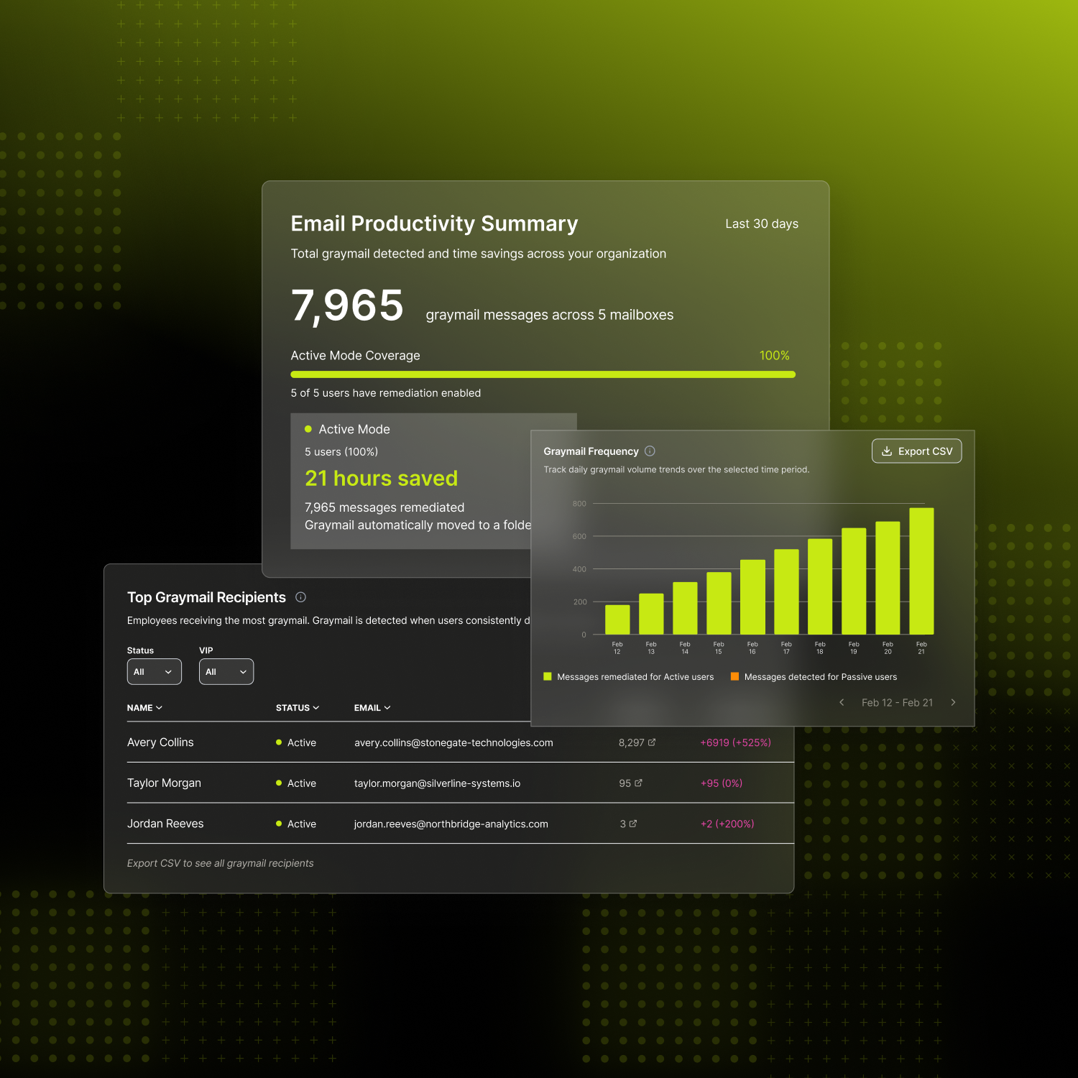Sort by the STATUS column header

pyautogui.click(x=297, y=708)
